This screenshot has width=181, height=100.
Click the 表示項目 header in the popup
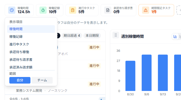coord(16,22)
